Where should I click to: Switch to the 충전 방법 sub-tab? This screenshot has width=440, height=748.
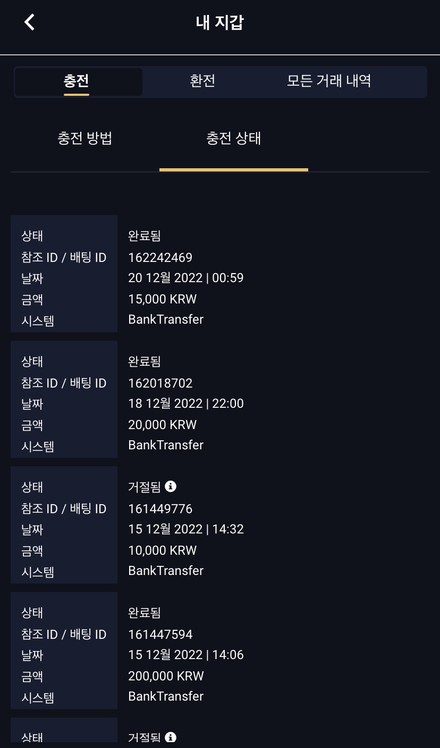click(85, 139)
